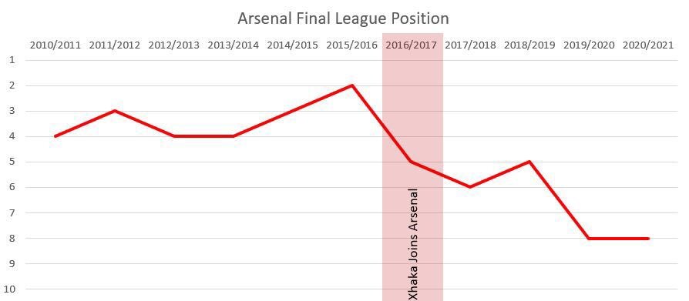The height and width of the screenshot is (301, 689).
Task: Click the 2011/2012 data point at position 3
Action: point(115,111)
